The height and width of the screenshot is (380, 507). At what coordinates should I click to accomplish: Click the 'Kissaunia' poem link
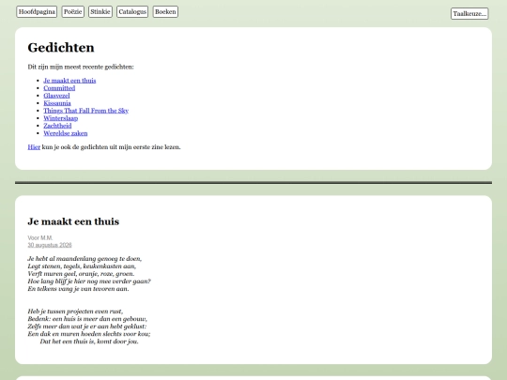[57, 103]
